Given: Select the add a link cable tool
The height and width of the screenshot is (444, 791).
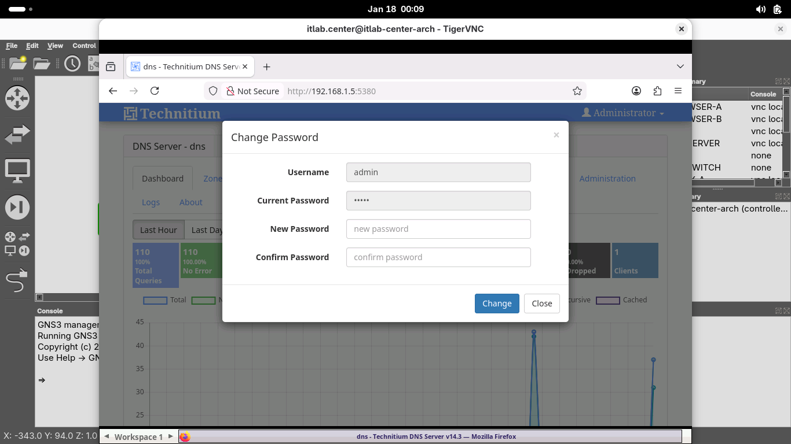Looking at the screenshot, I should (x=17, y=281).
